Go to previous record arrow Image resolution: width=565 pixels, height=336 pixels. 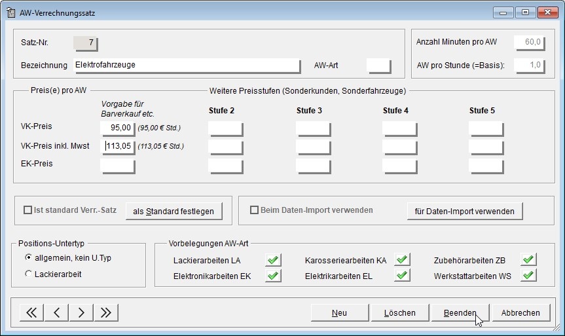[x=56, y=312]
